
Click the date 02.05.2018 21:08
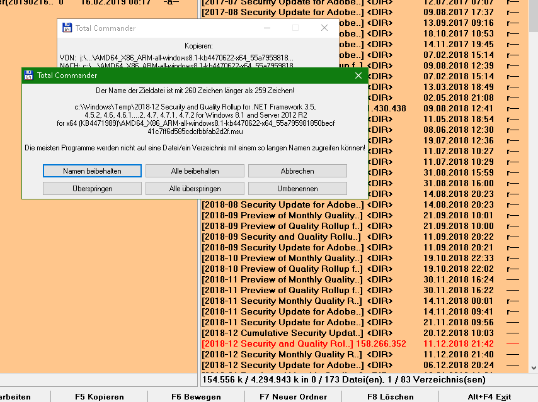459,98
